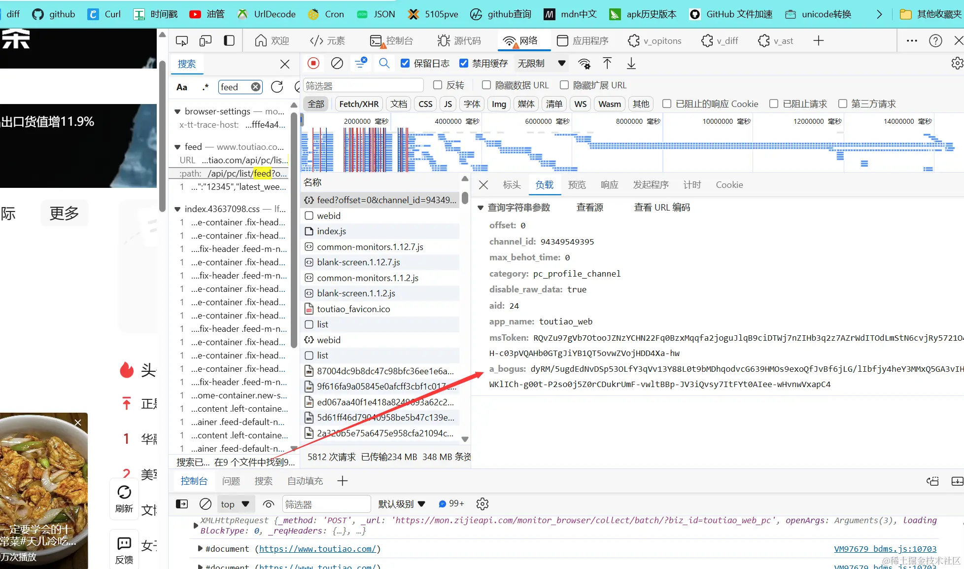Click the inspect element picker icon
964x569 pixels.
[182, 41]
